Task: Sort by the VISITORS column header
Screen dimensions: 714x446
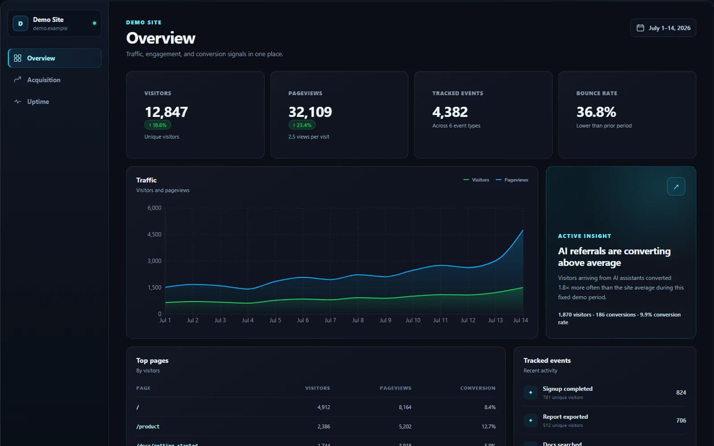Action: [317, 388]
